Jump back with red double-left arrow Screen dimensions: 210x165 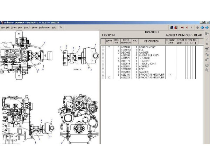pyautogui.click(x=182, y=27)
